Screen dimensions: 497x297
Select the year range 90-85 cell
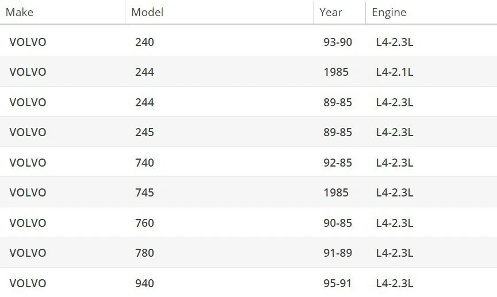pos(338,223)
